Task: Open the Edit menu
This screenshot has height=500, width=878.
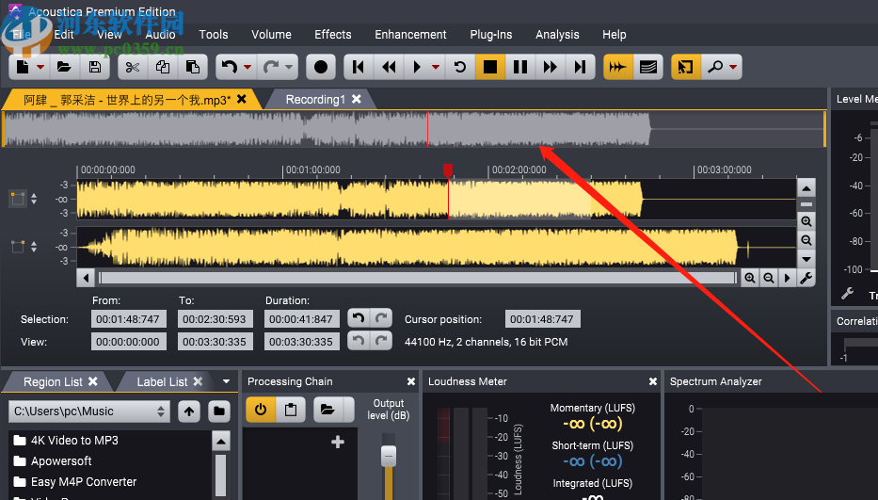Action: [x=64, y=35]
